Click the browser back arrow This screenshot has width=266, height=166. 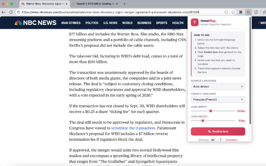[3, 12]
